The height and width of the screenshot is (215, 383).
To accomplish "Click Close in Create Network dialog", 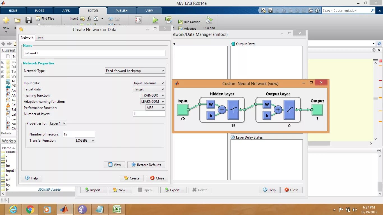I will point(157,178).
